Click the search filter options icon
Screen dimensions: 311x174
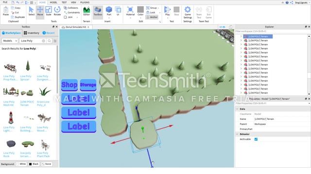(x=55, y=41)
